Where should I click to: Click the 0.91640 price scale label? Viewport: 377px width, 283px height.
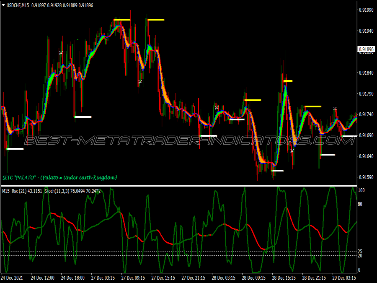367,156
